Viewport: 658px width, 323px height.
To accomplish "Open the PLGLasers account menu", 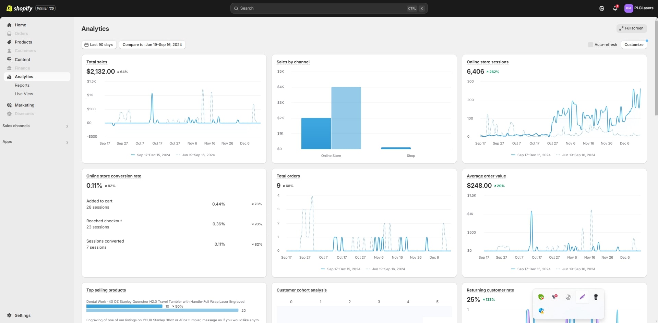I will pyautogui.click(x=639, y=8).
